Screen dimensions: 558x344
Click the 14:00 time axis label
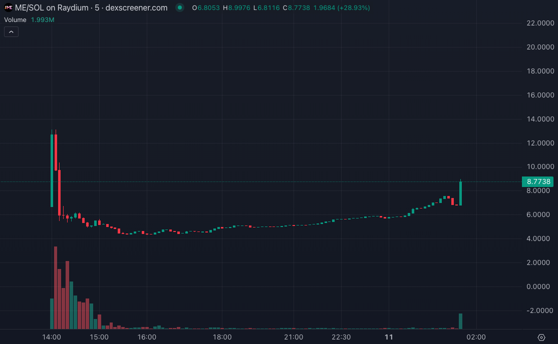52,337
